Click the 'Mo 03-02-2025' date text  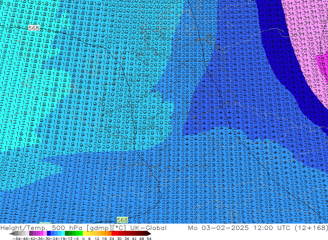218,228
